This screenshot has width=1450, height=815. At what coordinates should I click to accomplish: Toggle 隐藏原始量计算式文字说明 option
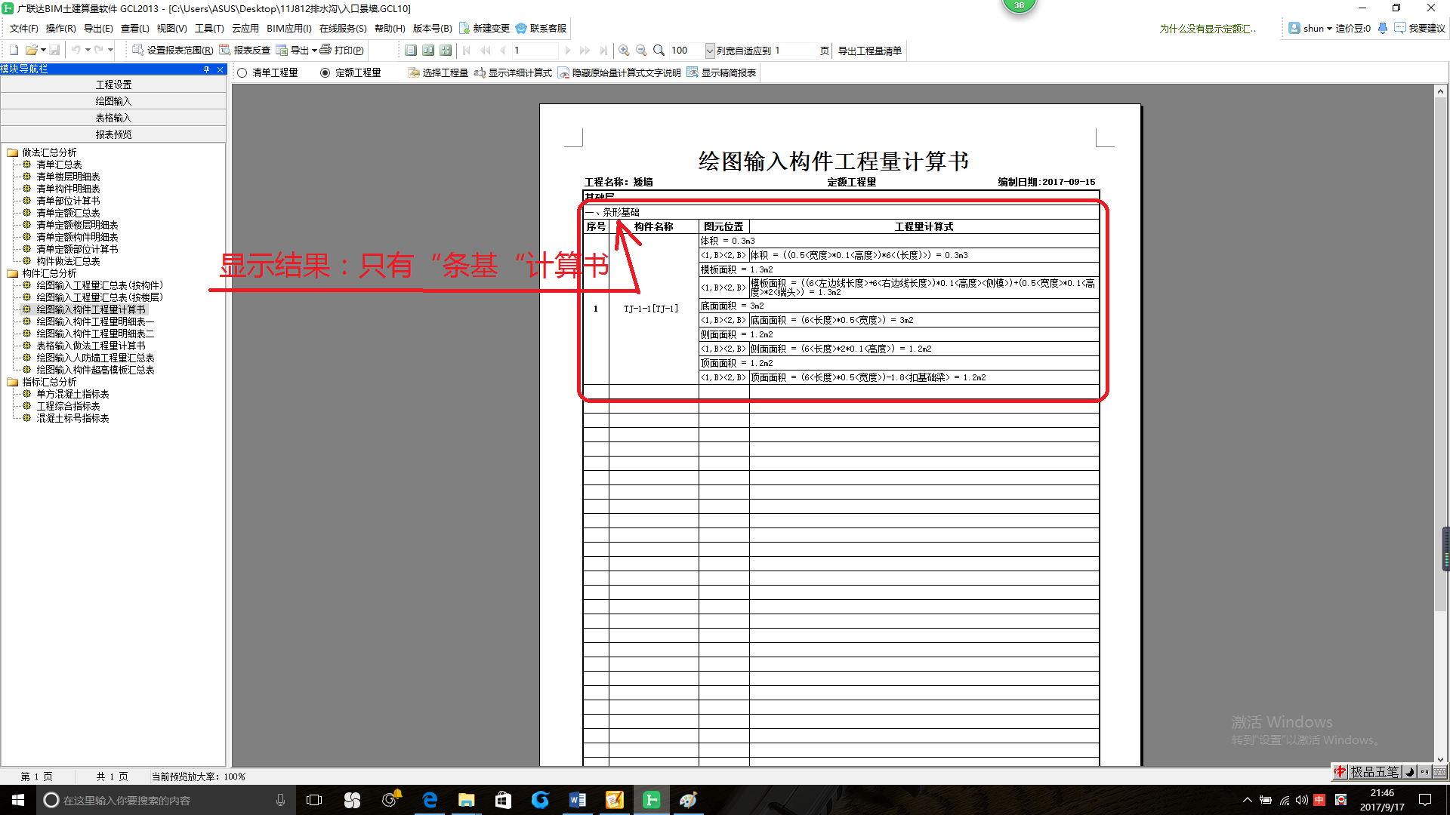coord(619,72)
